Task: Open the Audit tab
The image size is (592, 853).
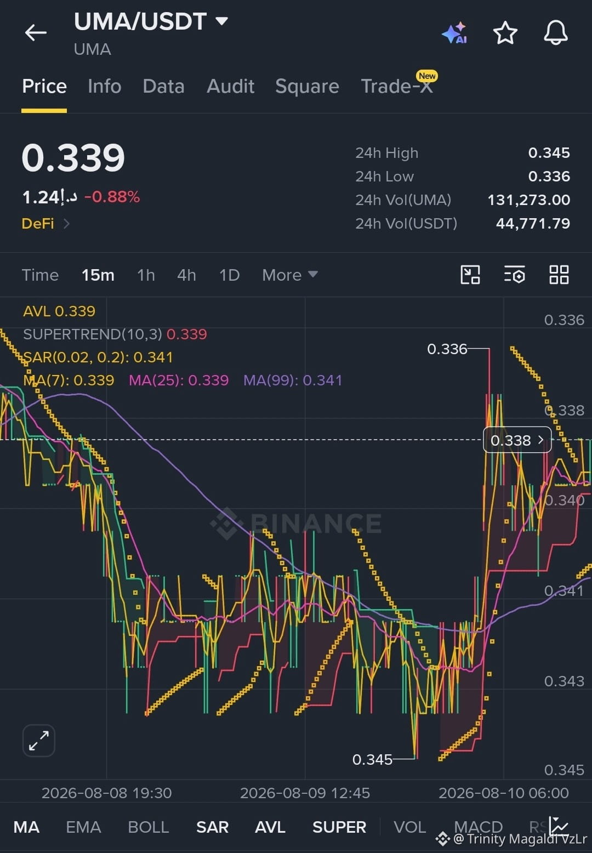Action: 230,86
